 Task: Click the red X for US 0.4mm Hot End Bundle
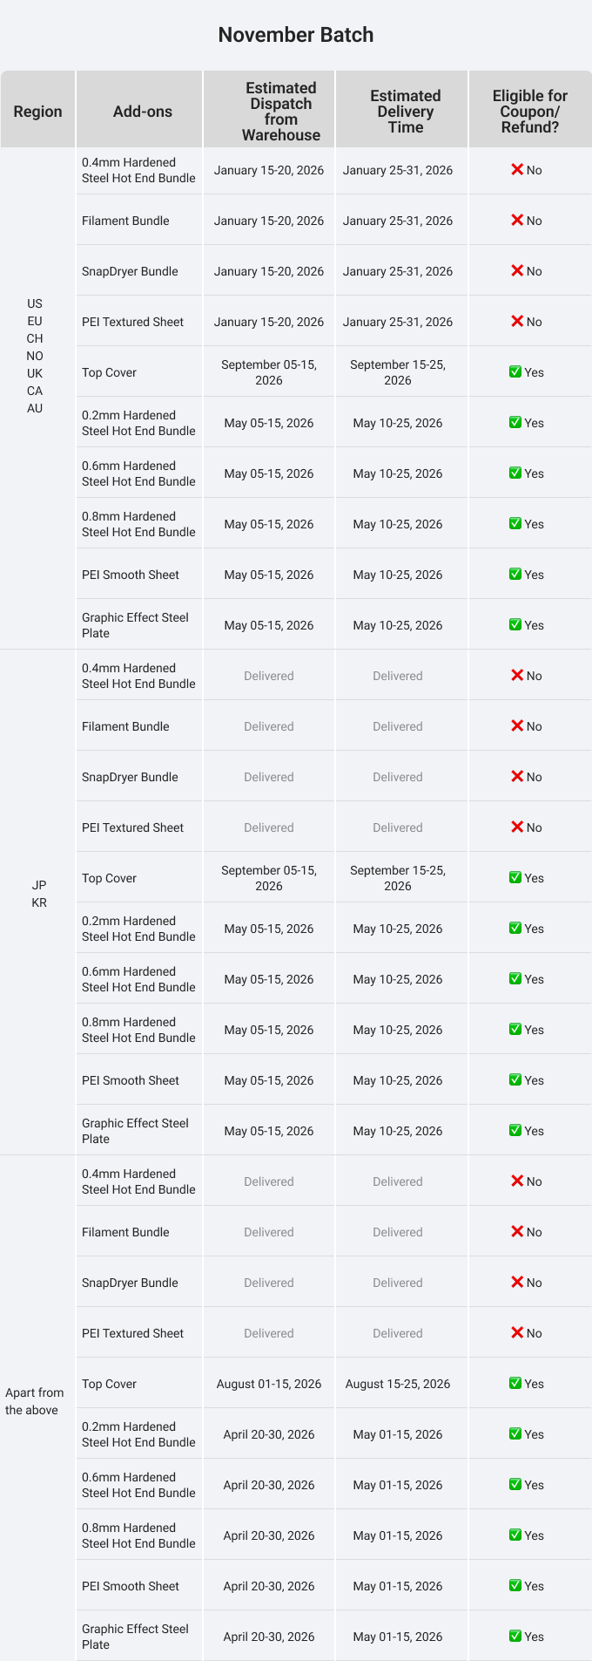pos(517,170)
